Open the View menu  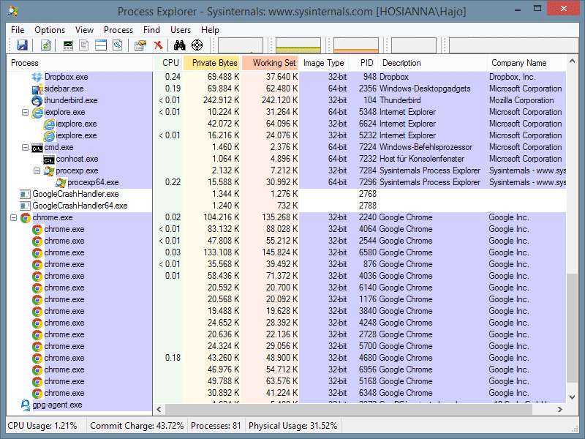point(84,30)
